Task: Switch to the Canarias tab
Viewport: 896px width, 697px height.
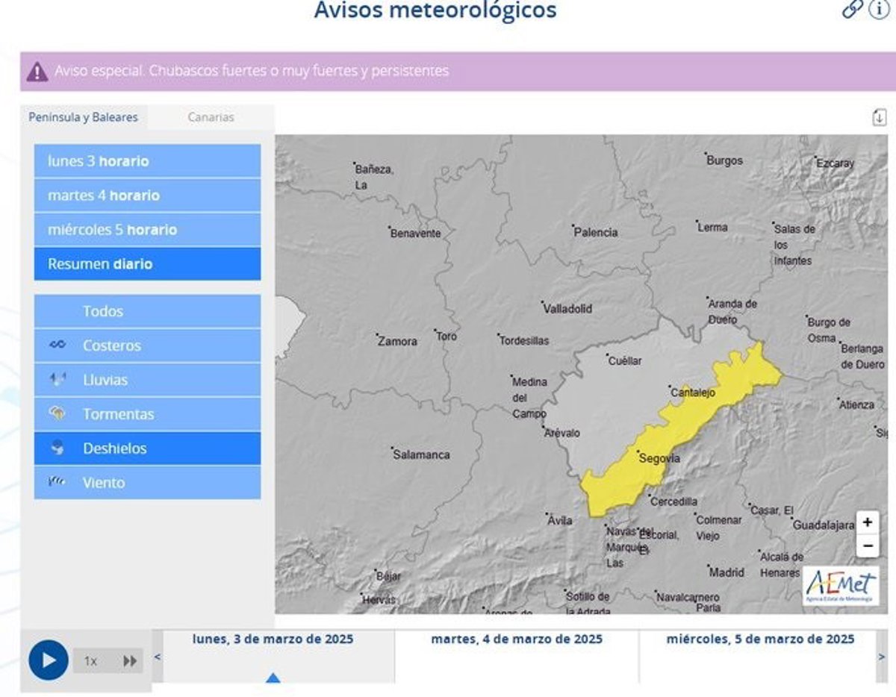Action: click(211, 117)
